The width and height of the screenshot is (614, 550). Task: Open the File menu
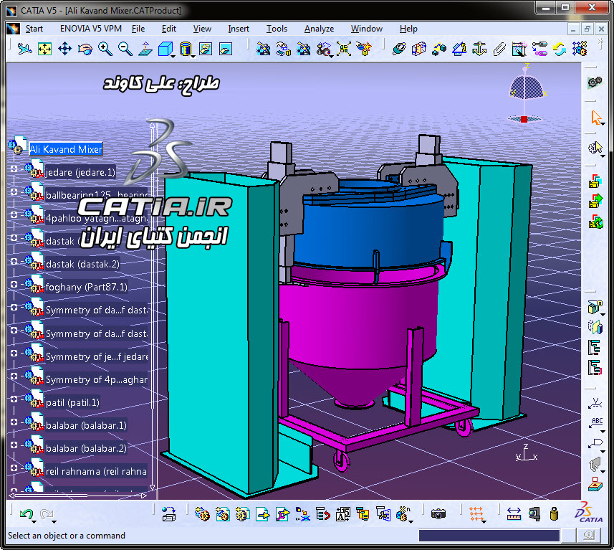pyautogui.click(x=138, y=29)
